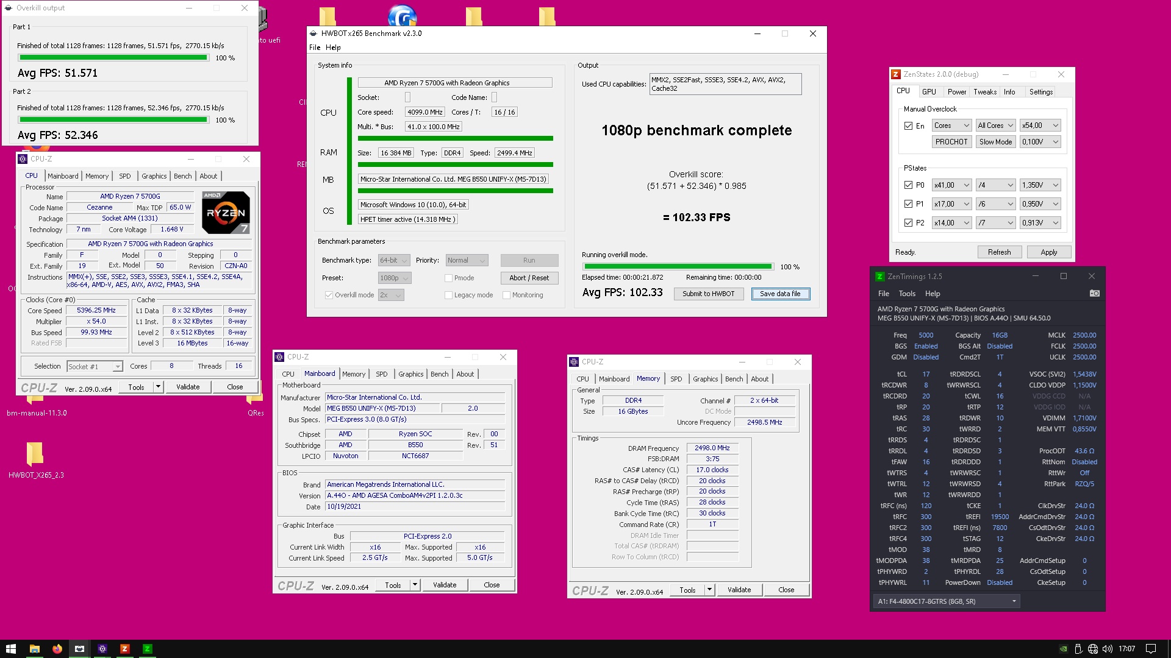This screenshot has width=1171, height=658.
Task: Open the QRes desktop folder
Action: pyautogui.click(x=255, y=405)
